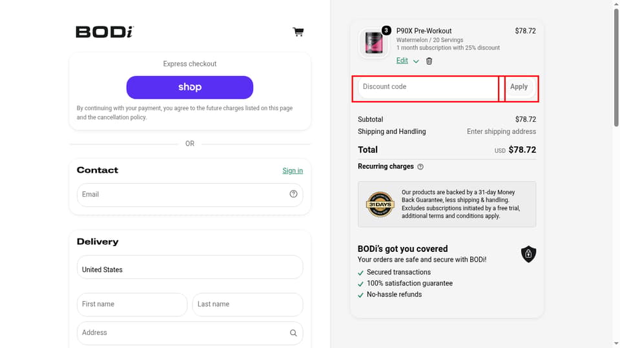Screen dimensions: 620x348
Task: Focus the Address input field
Action: pos(190,333)
